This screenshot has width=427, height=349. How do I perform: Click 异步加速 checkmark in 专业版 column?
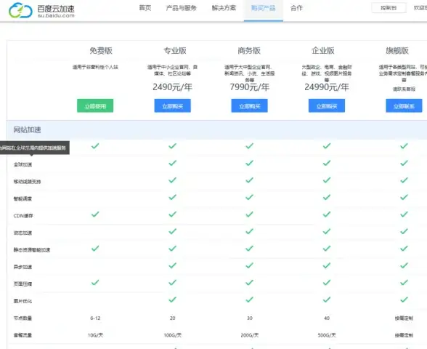pos(172,265)
